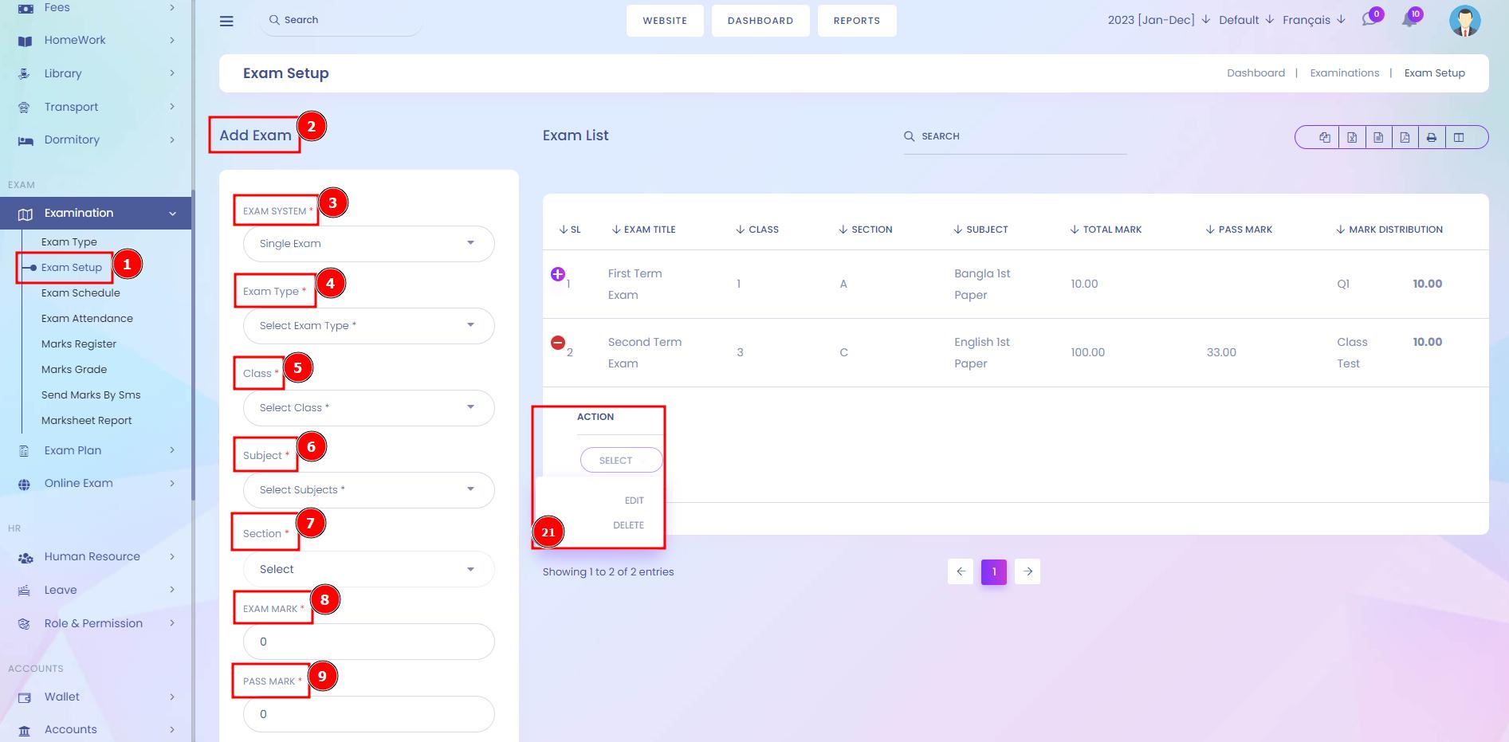The height and width of the screenshot is (742, 1509).
Task: Click the Wallet sidebar icon
Action: [25, 697]
